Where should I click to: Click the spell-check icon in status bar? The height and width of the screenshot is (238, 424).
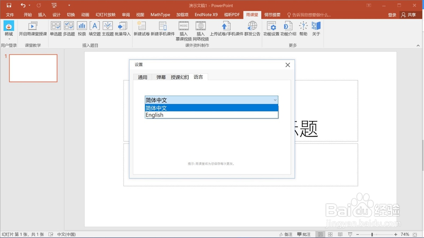[x=50, y=235]
